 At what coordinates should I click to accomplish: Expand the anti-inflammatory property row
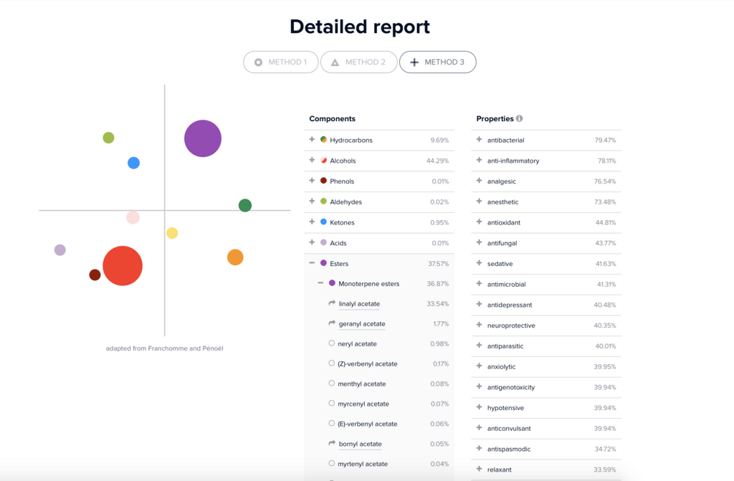[x=479, y=160]
